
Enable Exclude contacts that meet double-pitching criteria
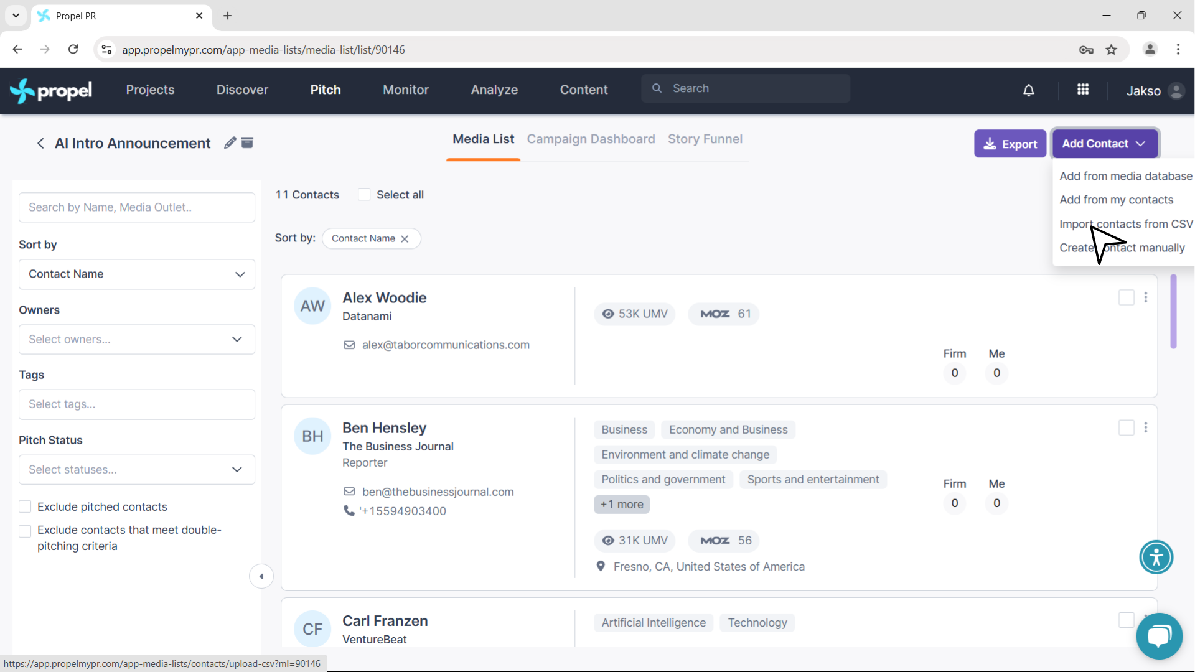click(25, 531)
